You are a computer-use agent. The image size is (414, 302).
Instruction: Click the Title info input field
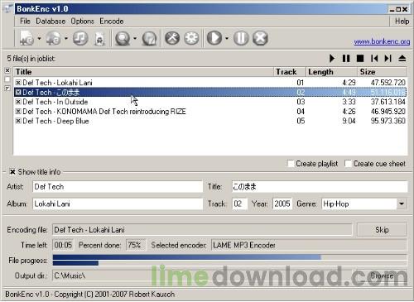coord(320,187)
